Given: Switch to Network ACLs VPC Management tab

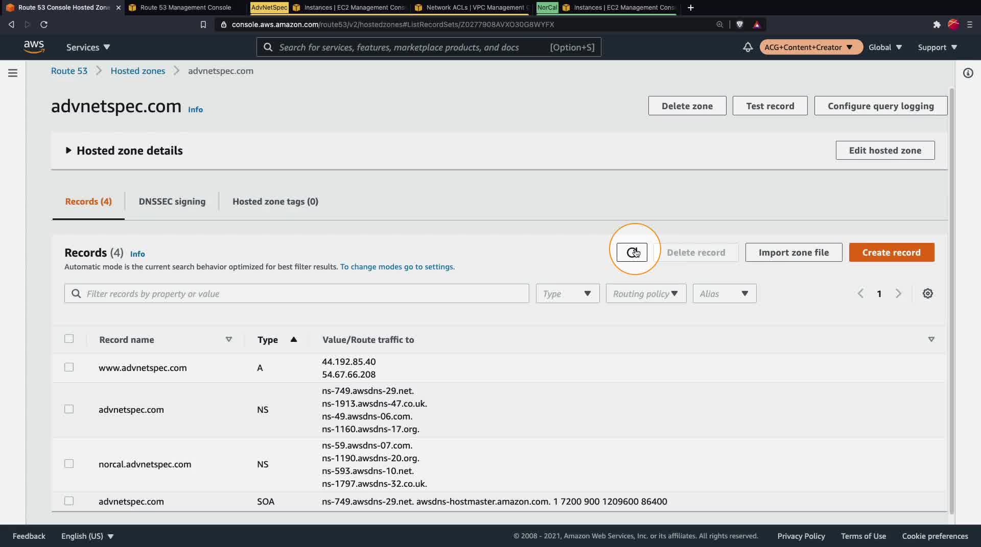Looking at the screenshot, I should pyautogui.click(x=472, y=8).
